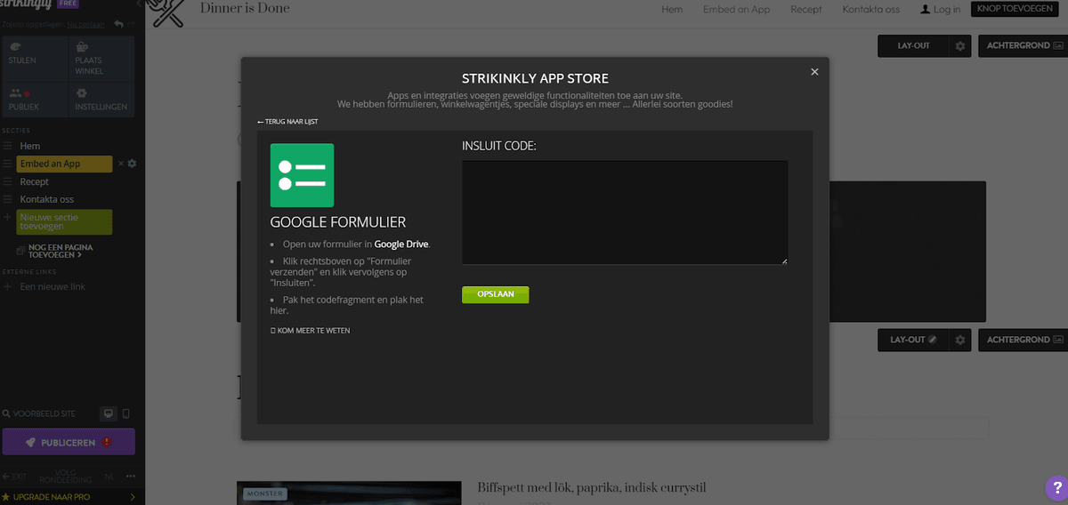Switch to mobile preview mode

click(x=125, y=414)
